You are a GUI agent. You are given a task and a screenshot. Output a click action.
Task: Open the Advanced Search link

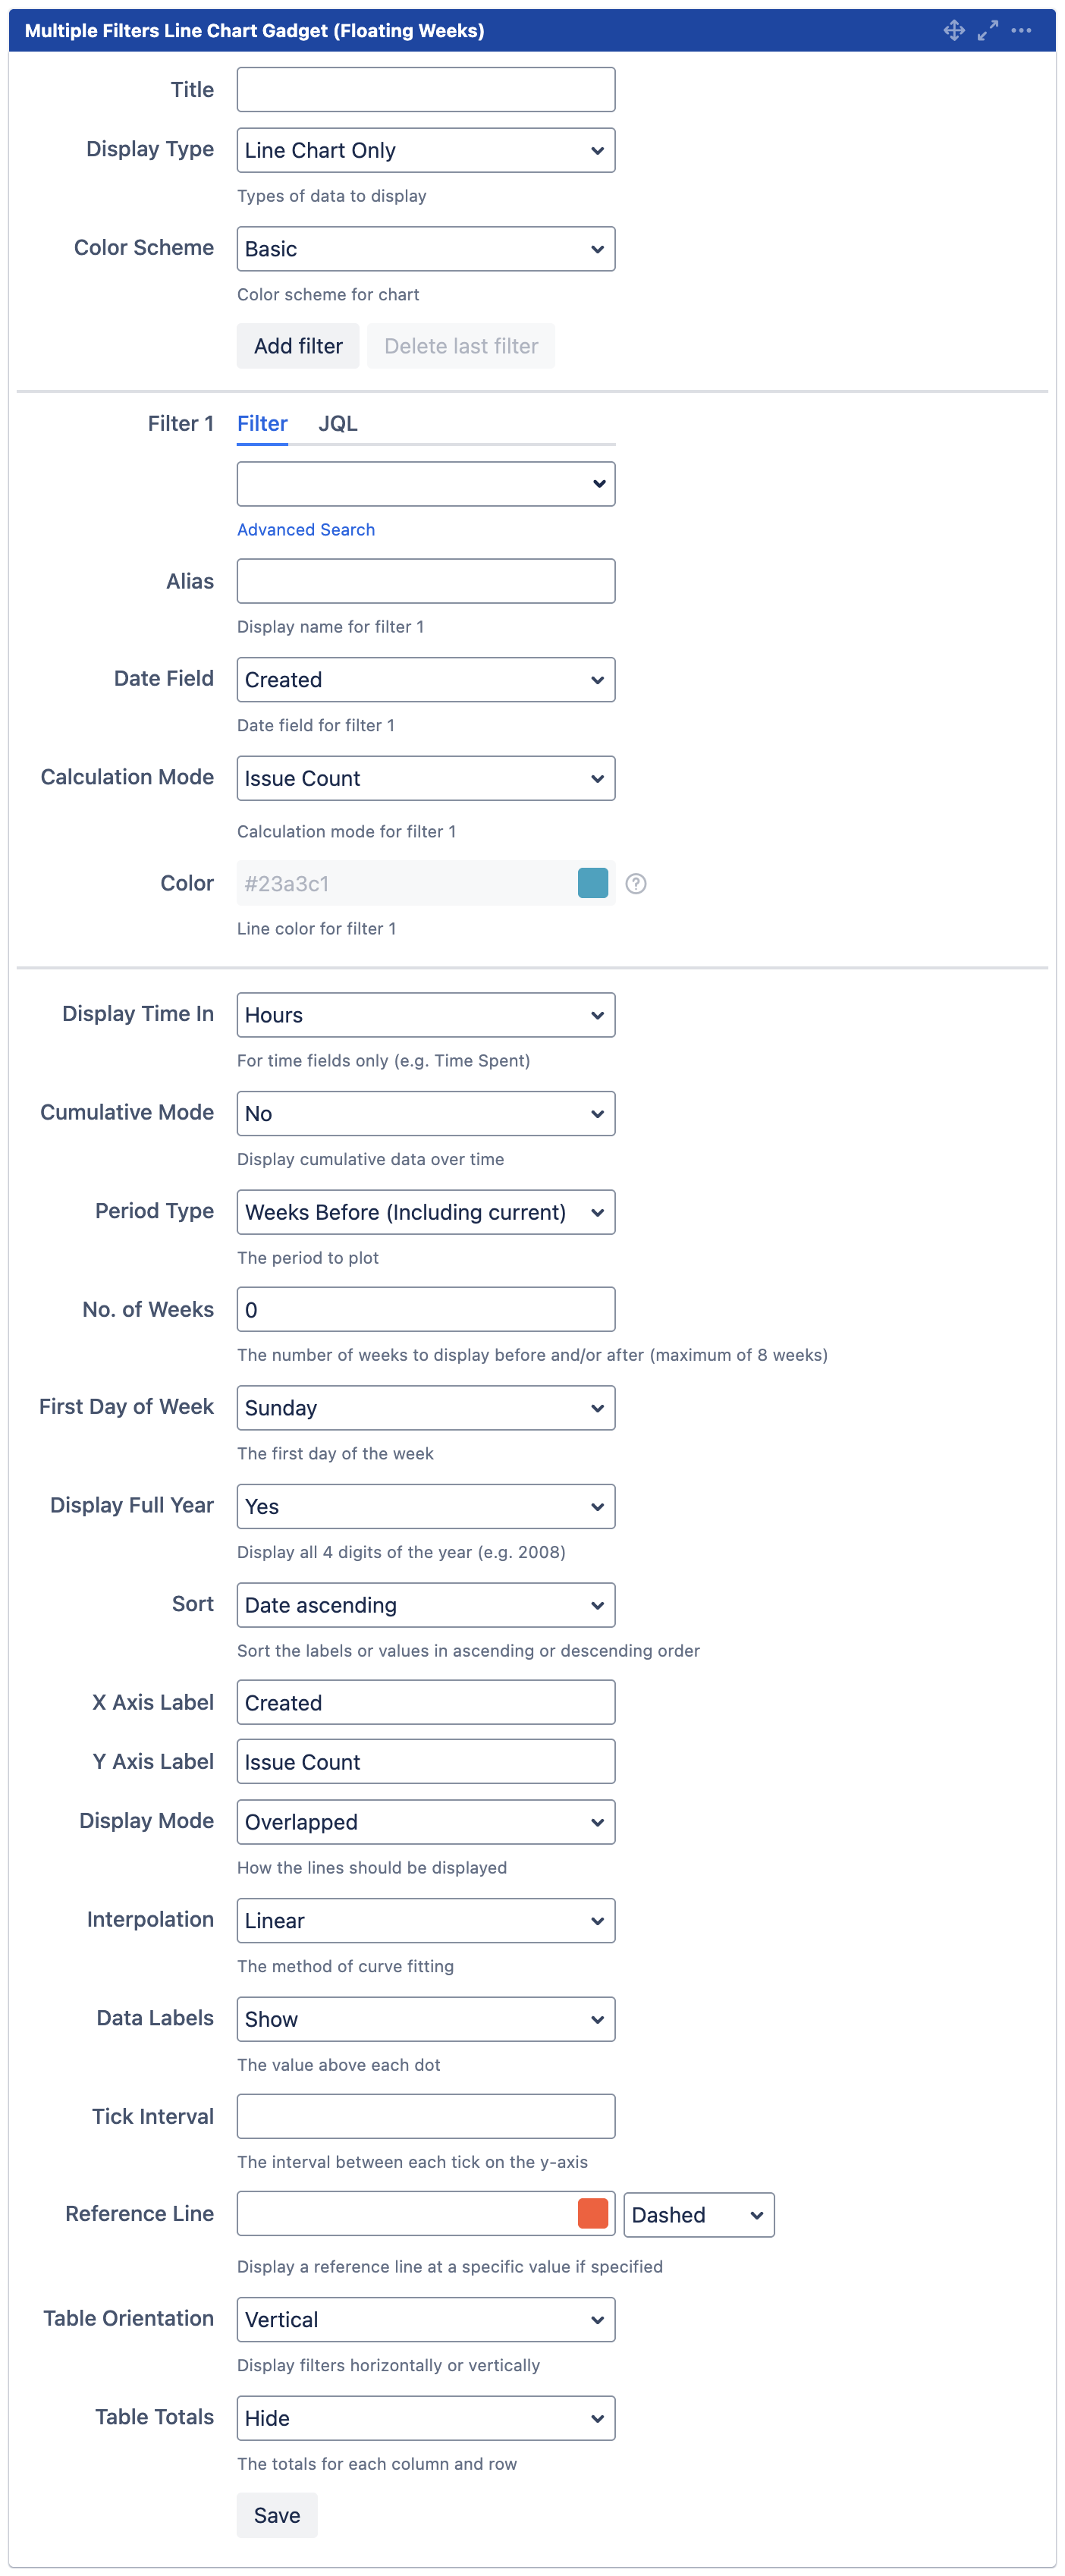[306, 529]
